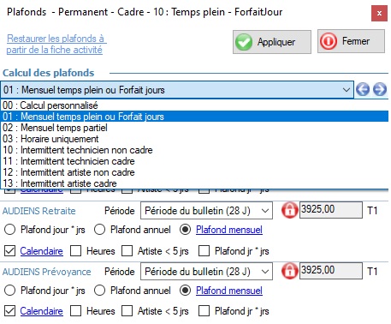Choose 02 : Mensuel temps partiel
This screenshot has height=324, width=391.
pyautogui.click(x=194, y=128)
